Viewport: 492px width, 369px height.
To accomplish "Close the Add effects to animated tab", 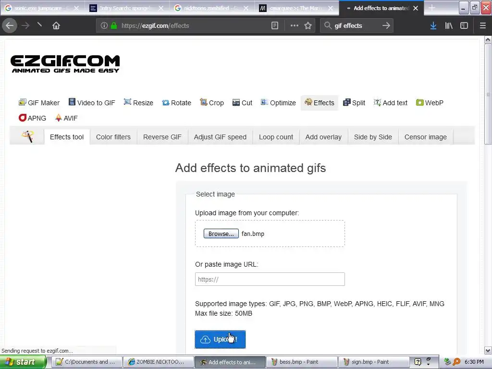I will [416, 8].
